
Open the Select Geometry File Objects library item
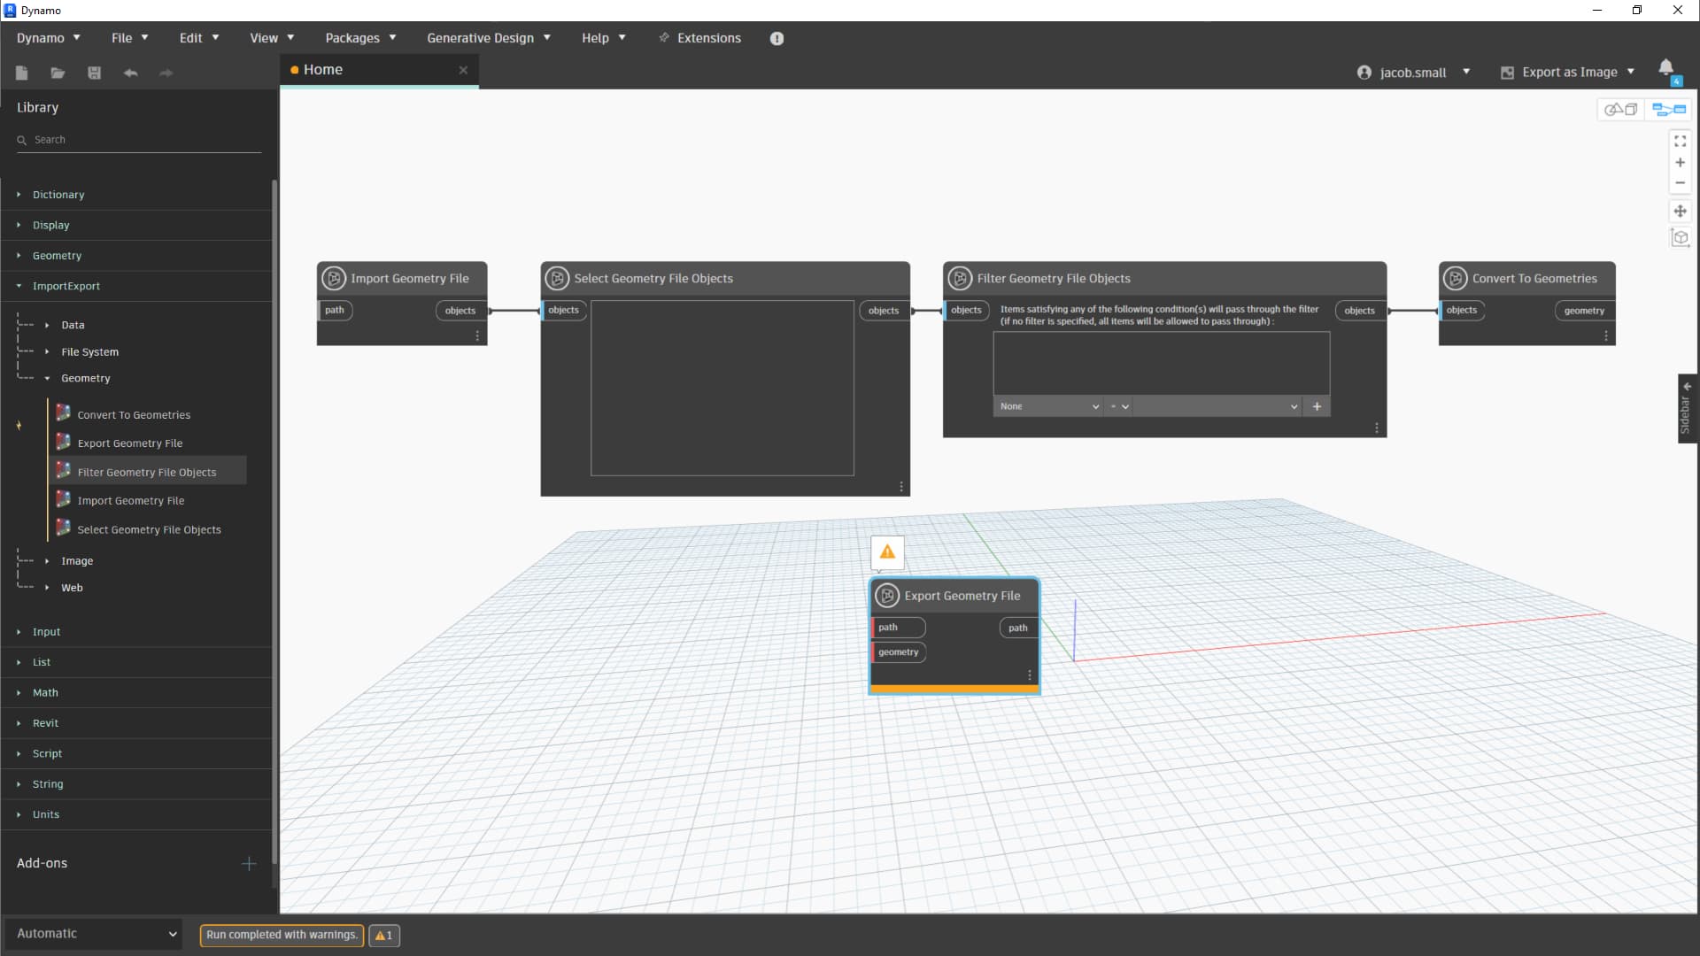pyautogui.click(x=149, y=529)
